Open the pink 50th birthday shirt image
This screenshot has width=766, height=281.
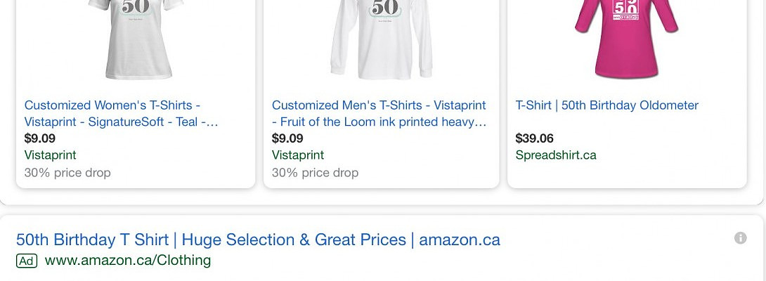(x=625, y=39)
